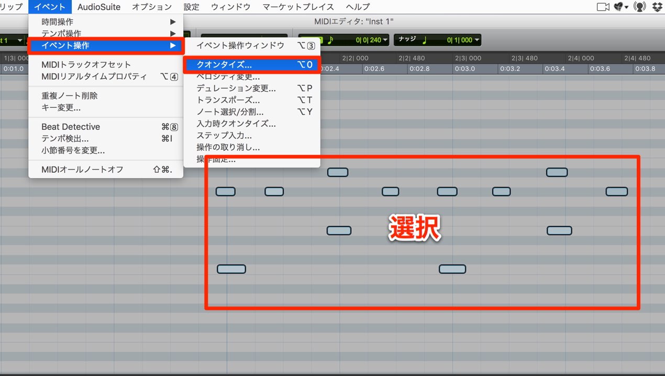
Task: Open the マーケットプレイス menu
Action: 298,7
